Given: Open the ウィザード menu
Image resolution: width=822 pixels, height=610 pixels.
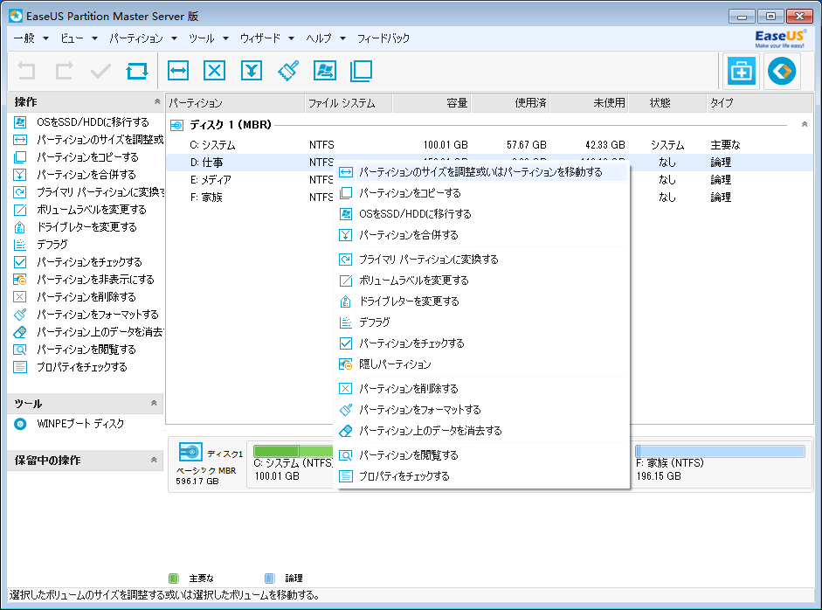Looking at the screenshot, I should click(266, 38).
